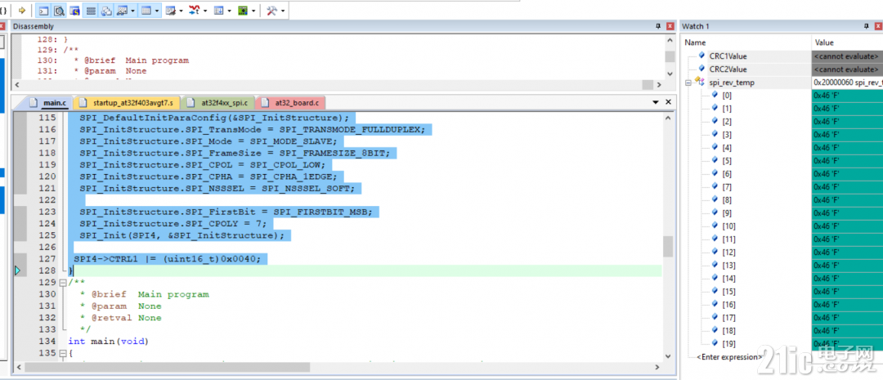
Task: Click the Disassembly horizontal scroll right arrow
Action: (x=659, y=84)
